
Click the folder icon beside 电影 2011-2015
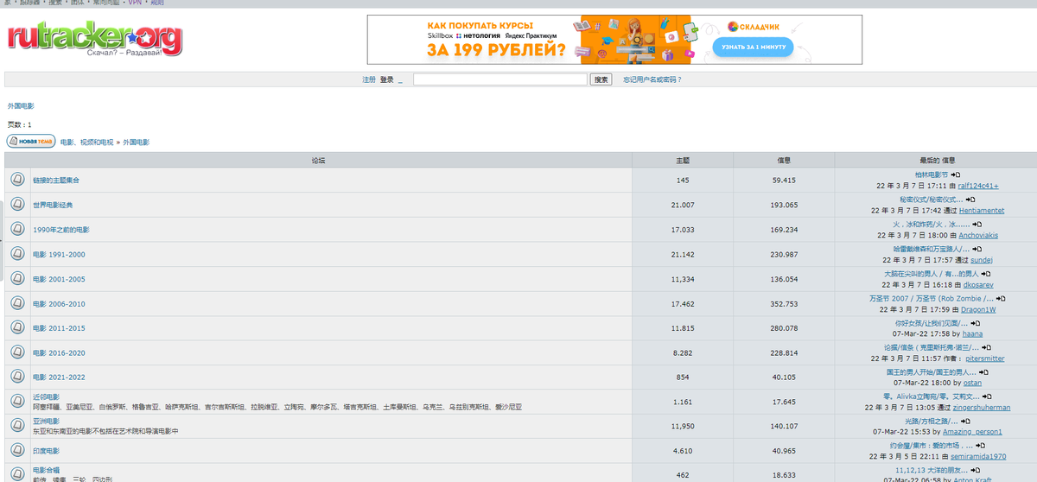click(17, 328)
